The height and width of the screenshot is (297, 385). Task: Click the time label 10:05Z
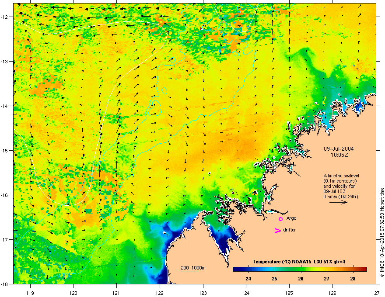coord(339,155)
